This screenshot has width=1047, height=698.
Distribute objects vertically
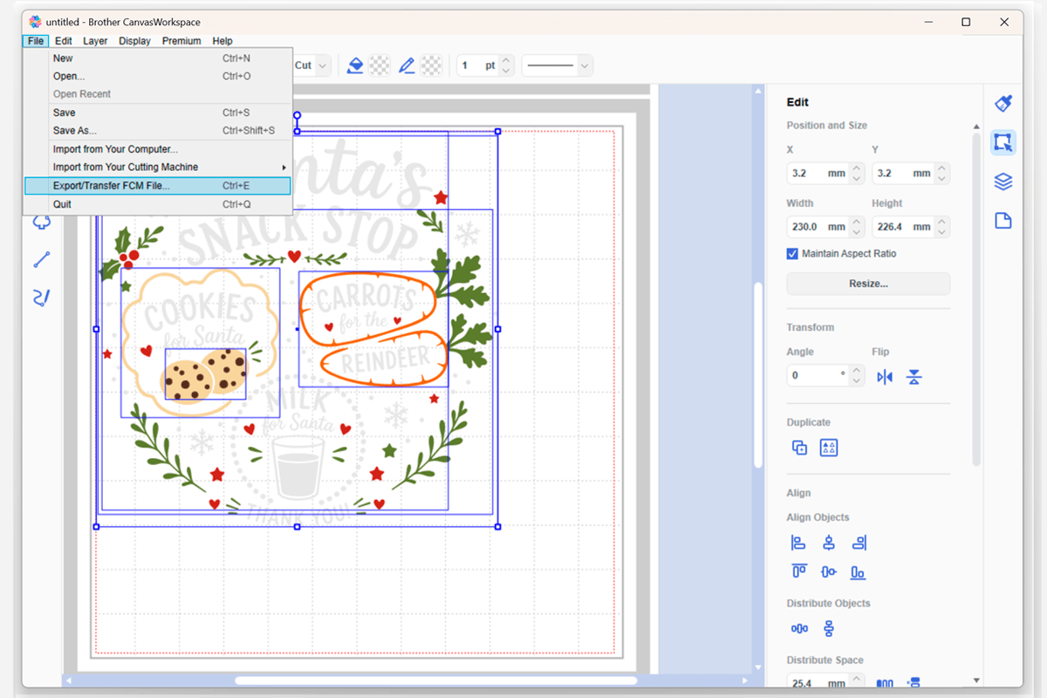(x=829, y=628)
